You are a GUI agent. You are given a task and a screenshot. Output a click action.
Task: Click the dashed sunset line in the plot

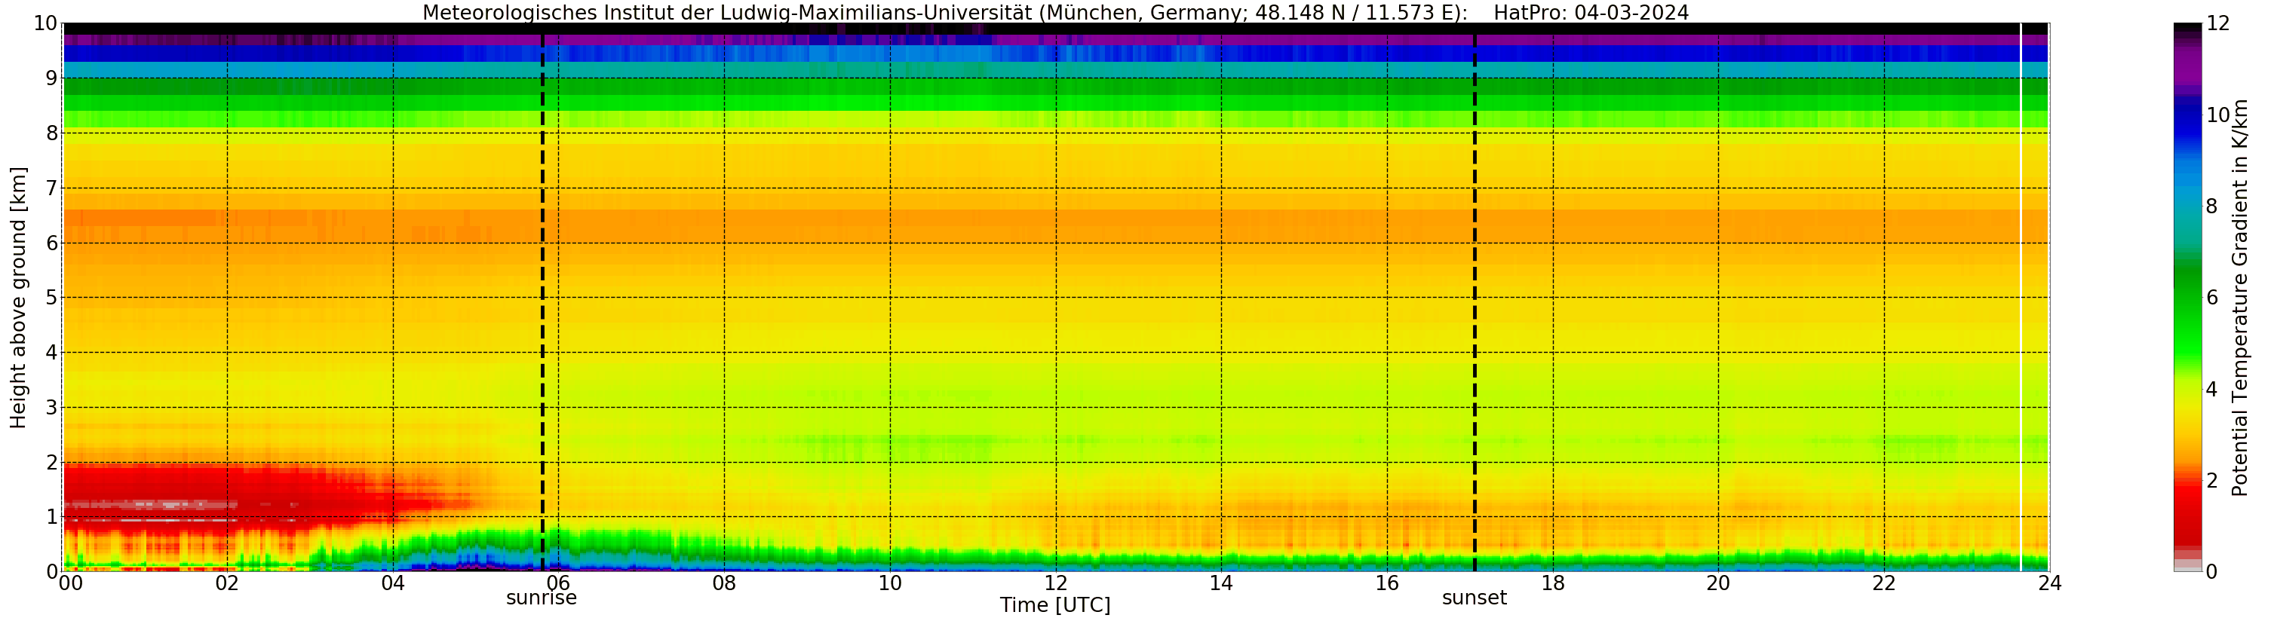click(1475, 297)
